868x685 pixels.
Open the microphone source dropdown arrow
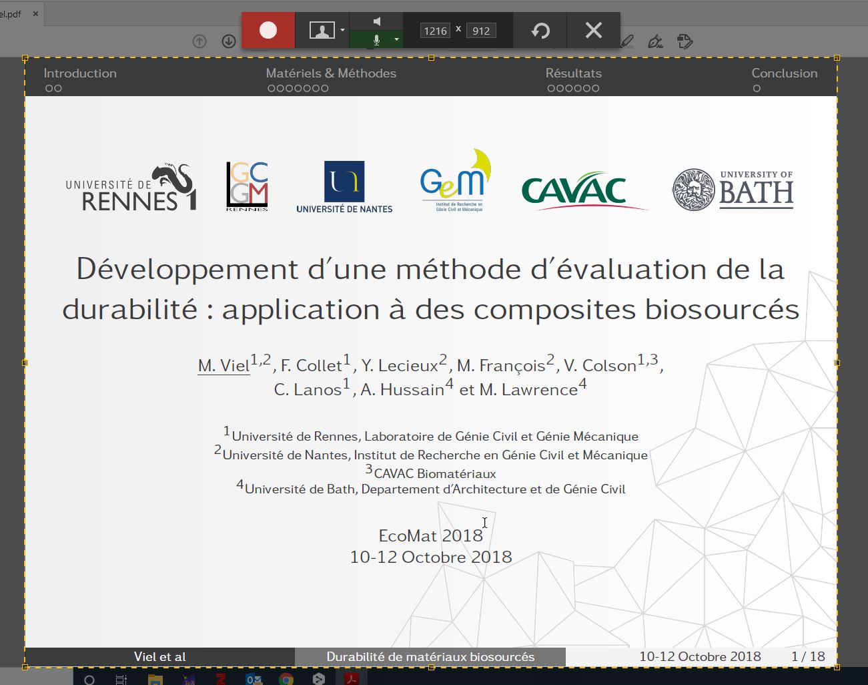(396, 40)
